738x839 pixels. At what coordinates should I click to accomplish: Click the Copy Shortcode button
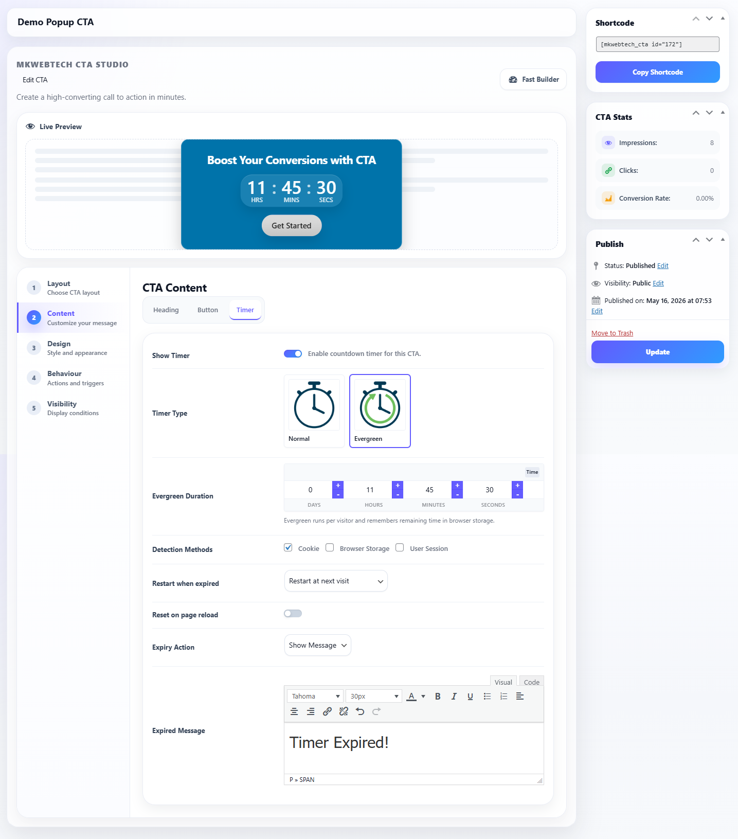658,72
